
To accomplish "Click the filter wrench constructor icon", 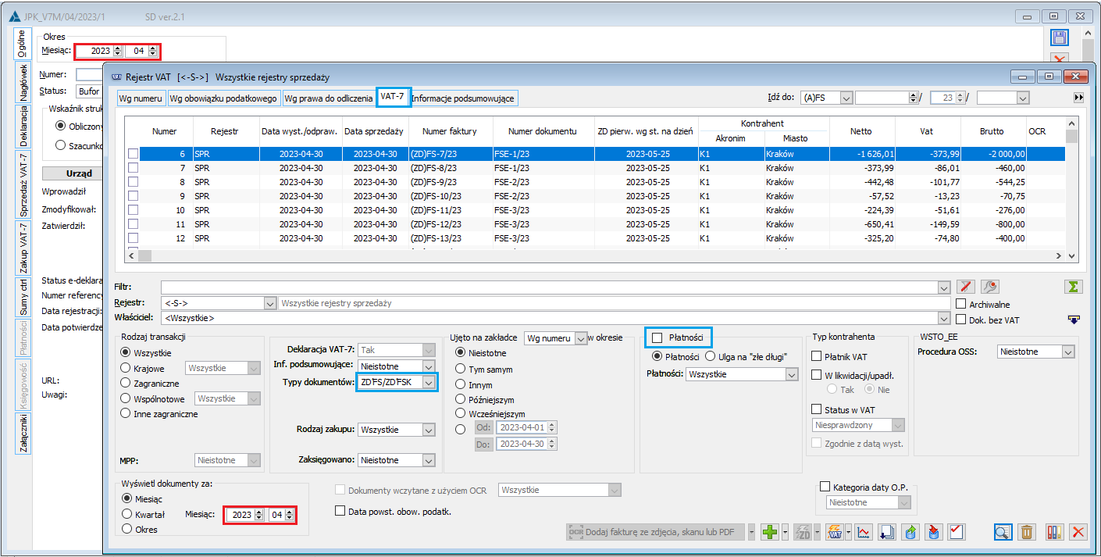I will point(989,287).
